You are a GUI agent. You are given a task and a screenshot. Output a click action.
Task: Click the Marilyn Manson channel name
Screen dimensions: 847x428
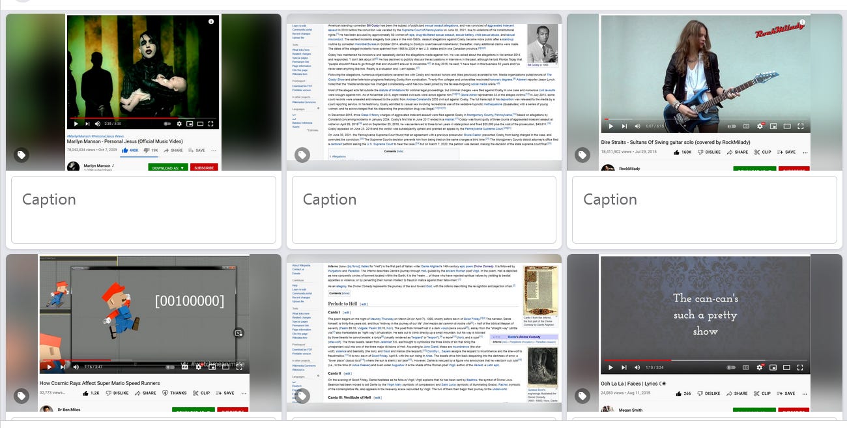click(x=97, y=165)
